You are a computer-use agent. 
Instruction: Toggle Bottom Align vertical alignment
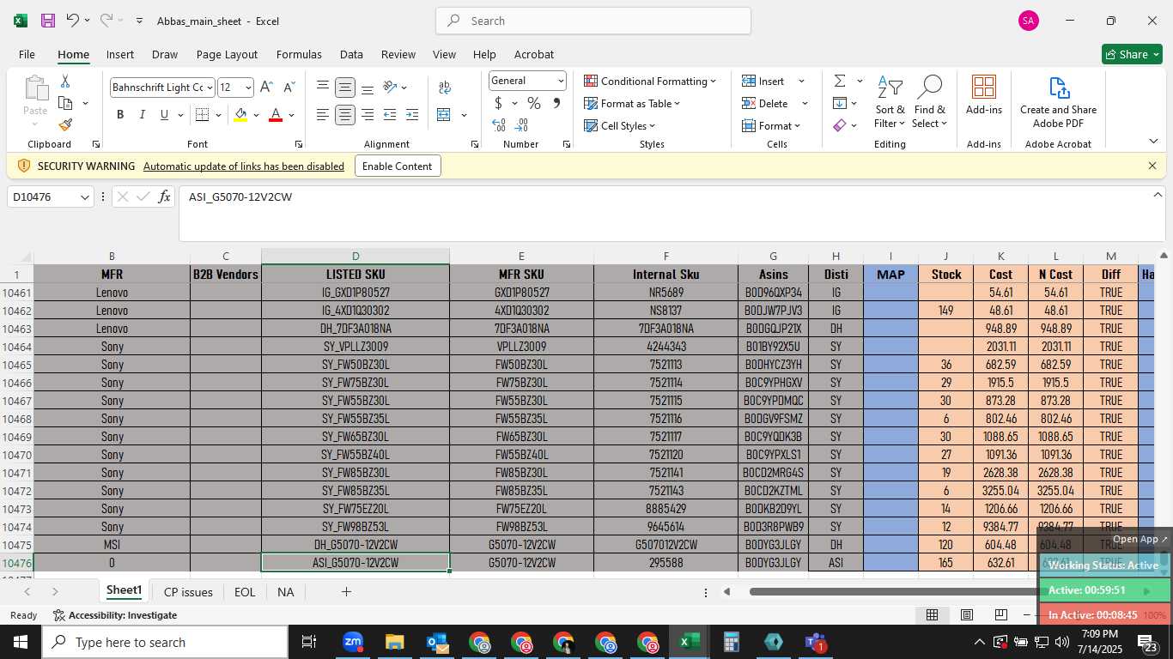[368, 88]
